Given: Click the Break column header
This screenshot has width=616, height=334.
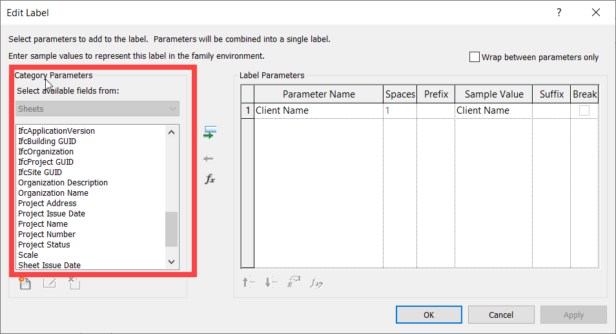Looking at the screenshot, I should [584, 94].
